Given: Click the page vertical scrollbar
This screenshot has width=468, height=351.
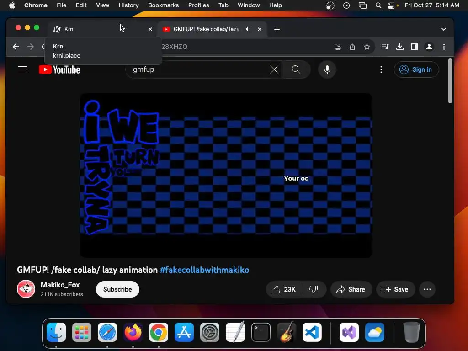Looking at the screenshot, I should [450, 81].
